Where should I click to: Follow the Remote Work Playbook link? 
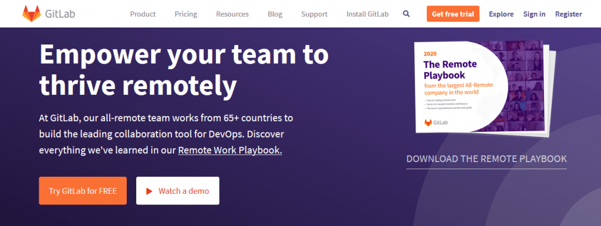230,150
